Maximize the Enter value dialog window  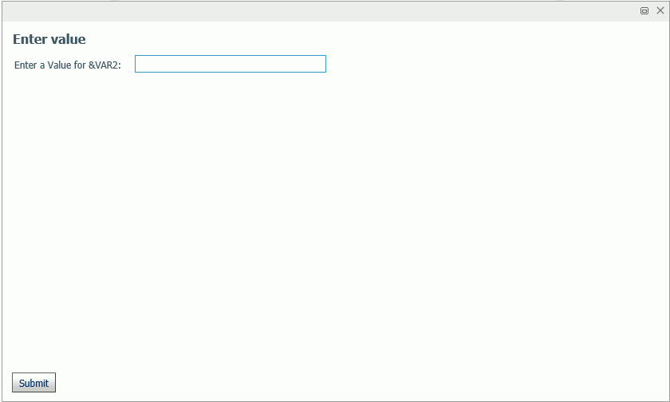click(x=644, y=10)
